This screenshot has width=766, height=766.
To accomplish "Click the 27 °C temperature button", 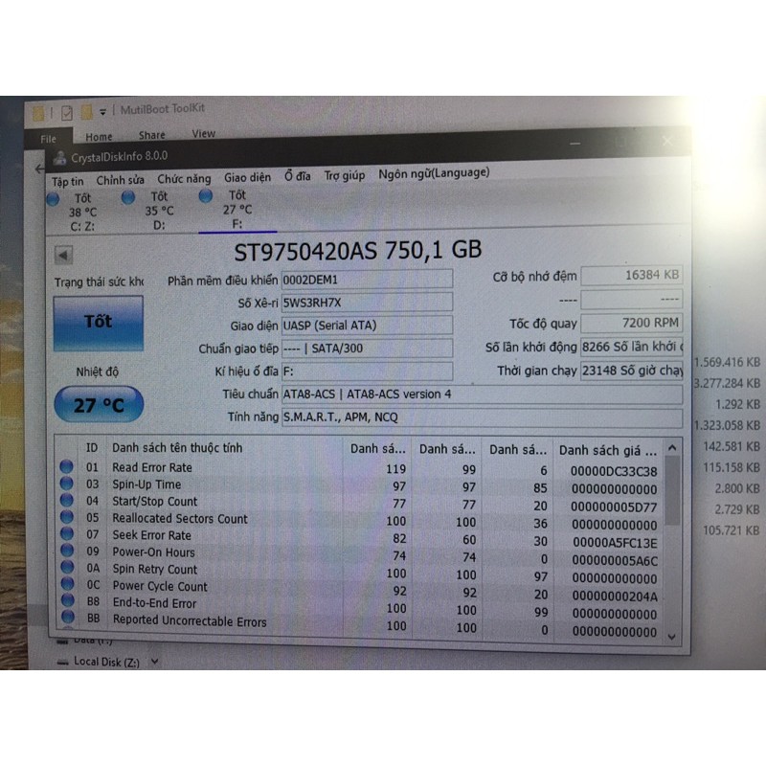I will (99, 404).
